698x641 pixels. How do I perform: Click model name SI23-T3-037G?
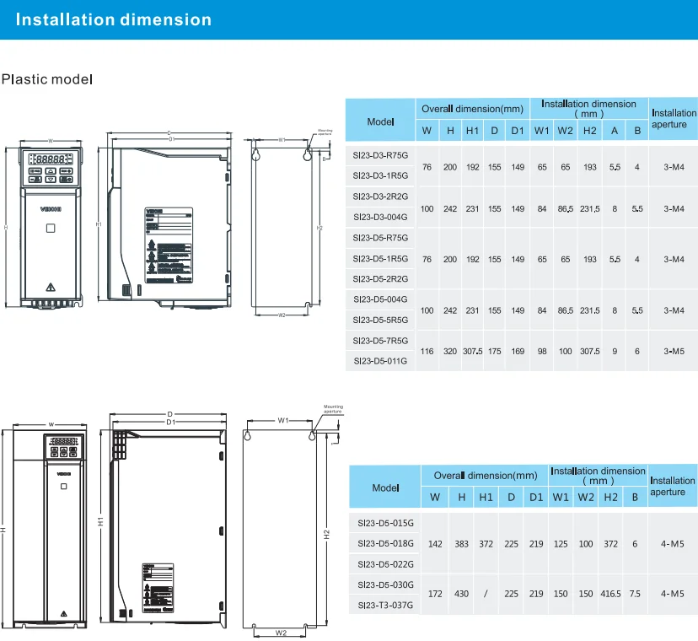(x=385, y=605)
